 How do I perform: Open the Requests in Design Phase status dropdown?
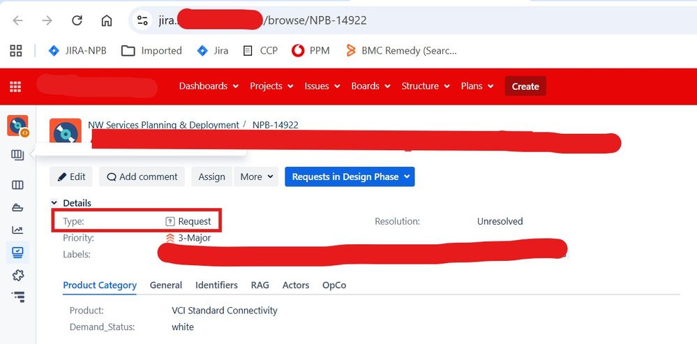click(x=350, y=177)
